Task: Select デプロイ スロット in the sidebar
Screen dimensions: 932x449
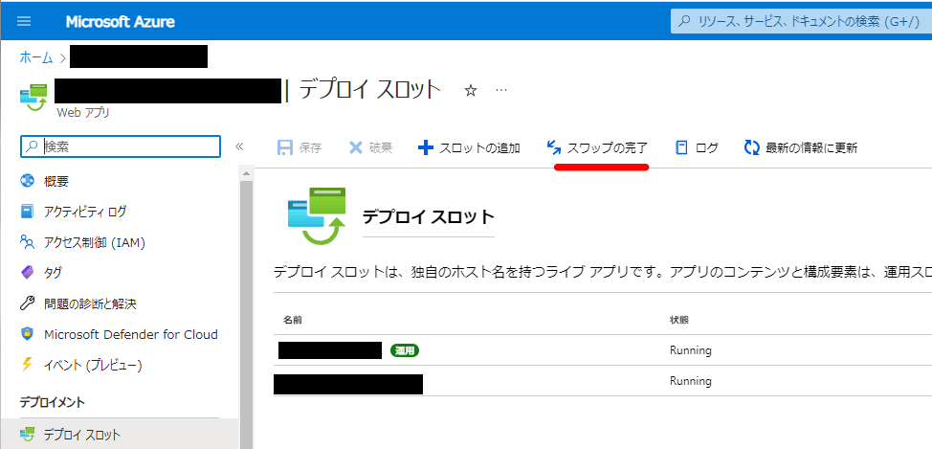Action: (119, 434)
